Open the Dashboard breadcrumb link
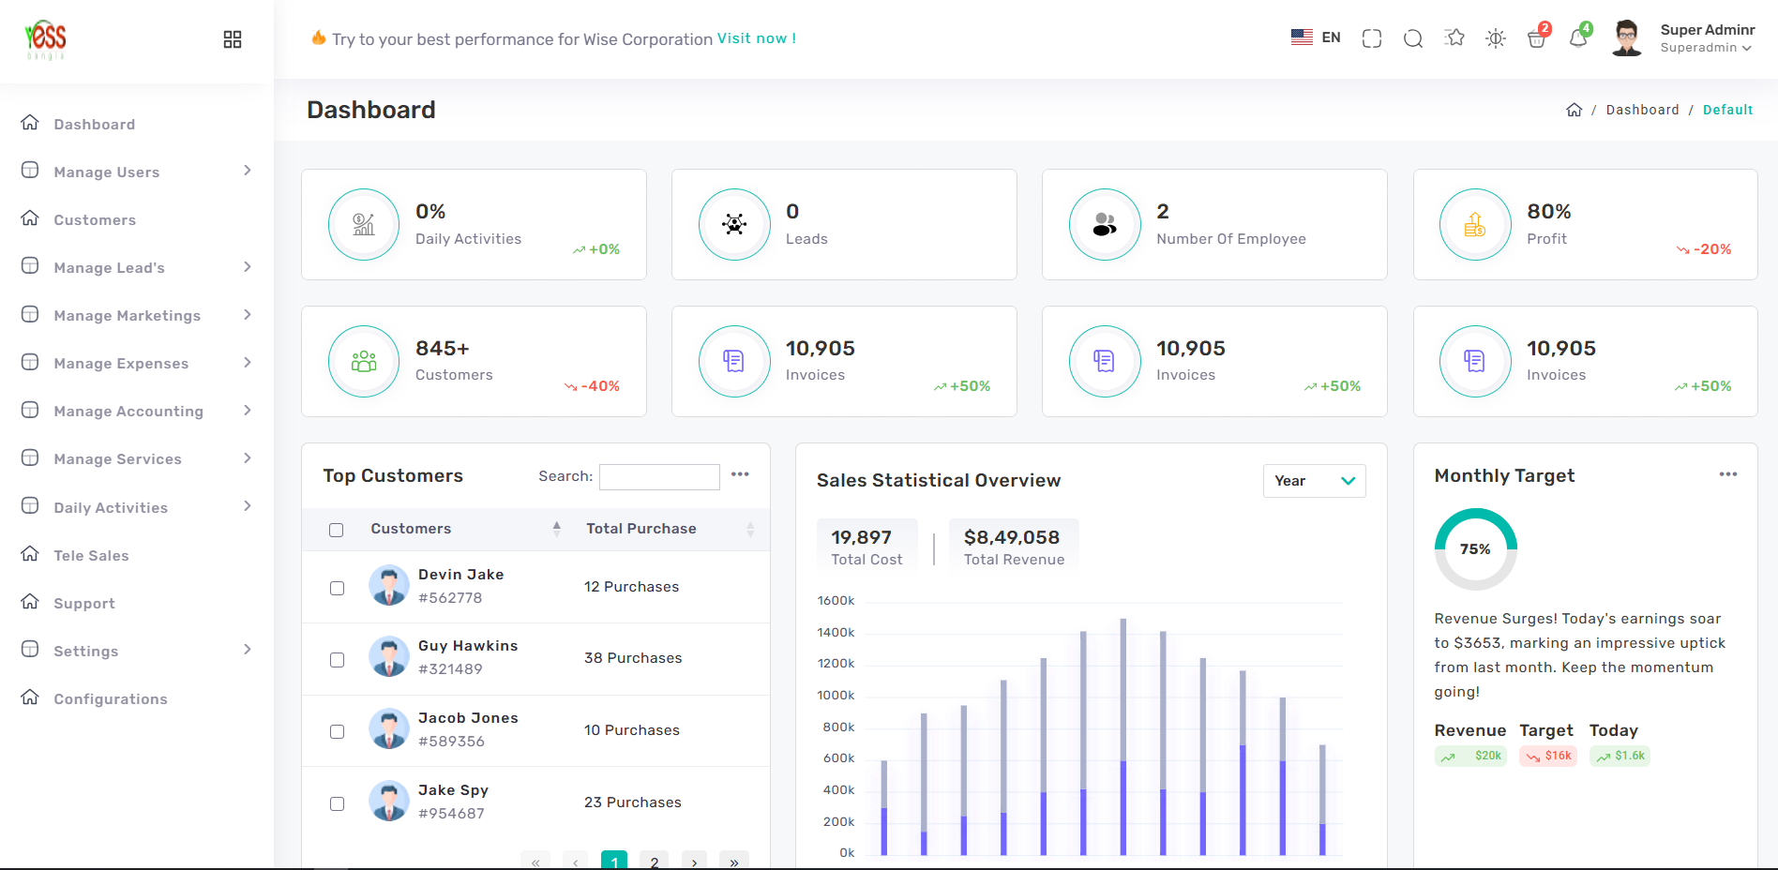 coord(1642,110)
